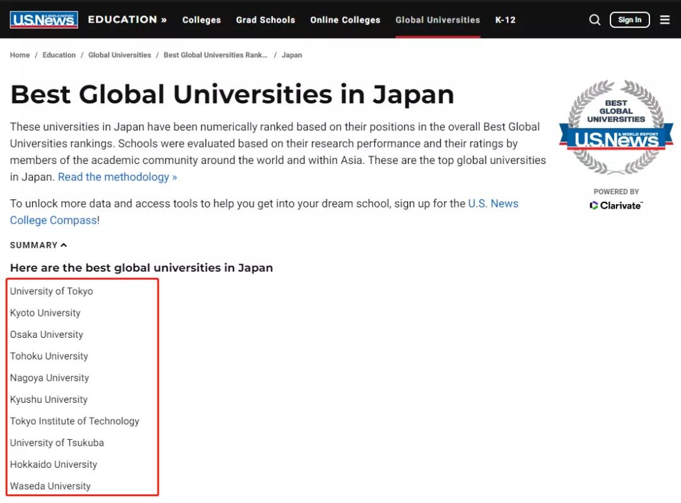Select Online Colleges from the navigation
This screenshot has width=681, height=503.
tap(345, 20)
